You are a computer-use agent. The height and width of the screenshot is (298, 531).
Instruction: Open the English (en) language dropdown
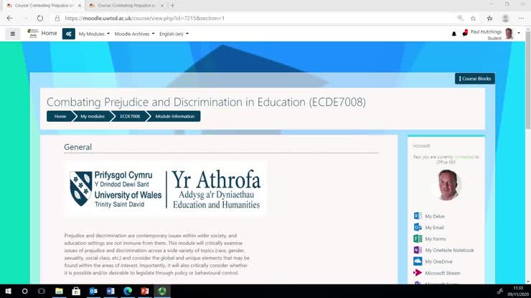pyautogui.click(x=174, y=34)
